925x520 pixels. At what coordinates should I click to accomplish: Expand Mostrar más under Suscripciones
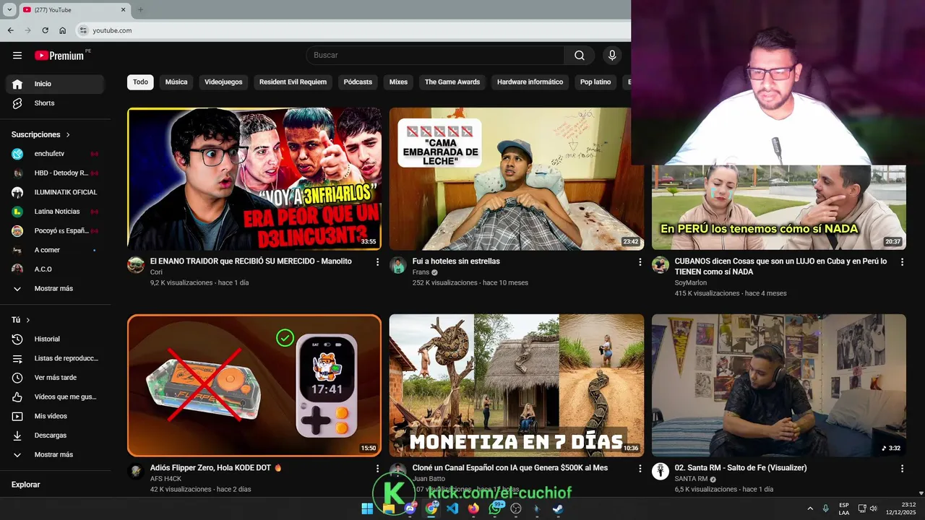pos(55,289)
